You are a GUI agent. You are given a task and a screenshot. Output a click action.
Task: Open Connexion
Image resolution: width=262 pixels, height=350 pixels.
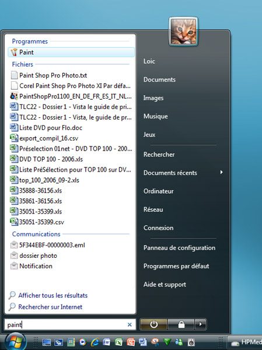point(158,228)
